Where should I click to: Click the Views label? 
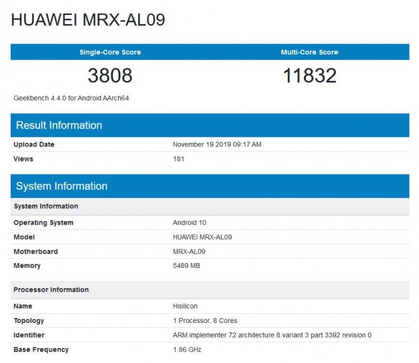click(x=23, y=159)
